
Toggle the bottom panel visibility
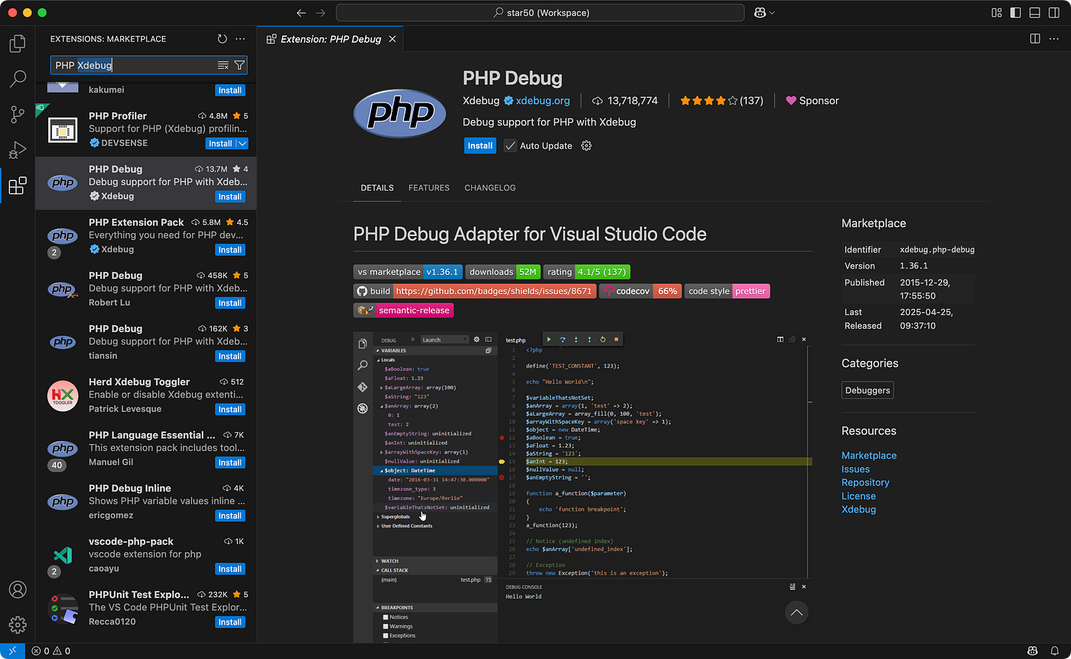pos(1035,13)
